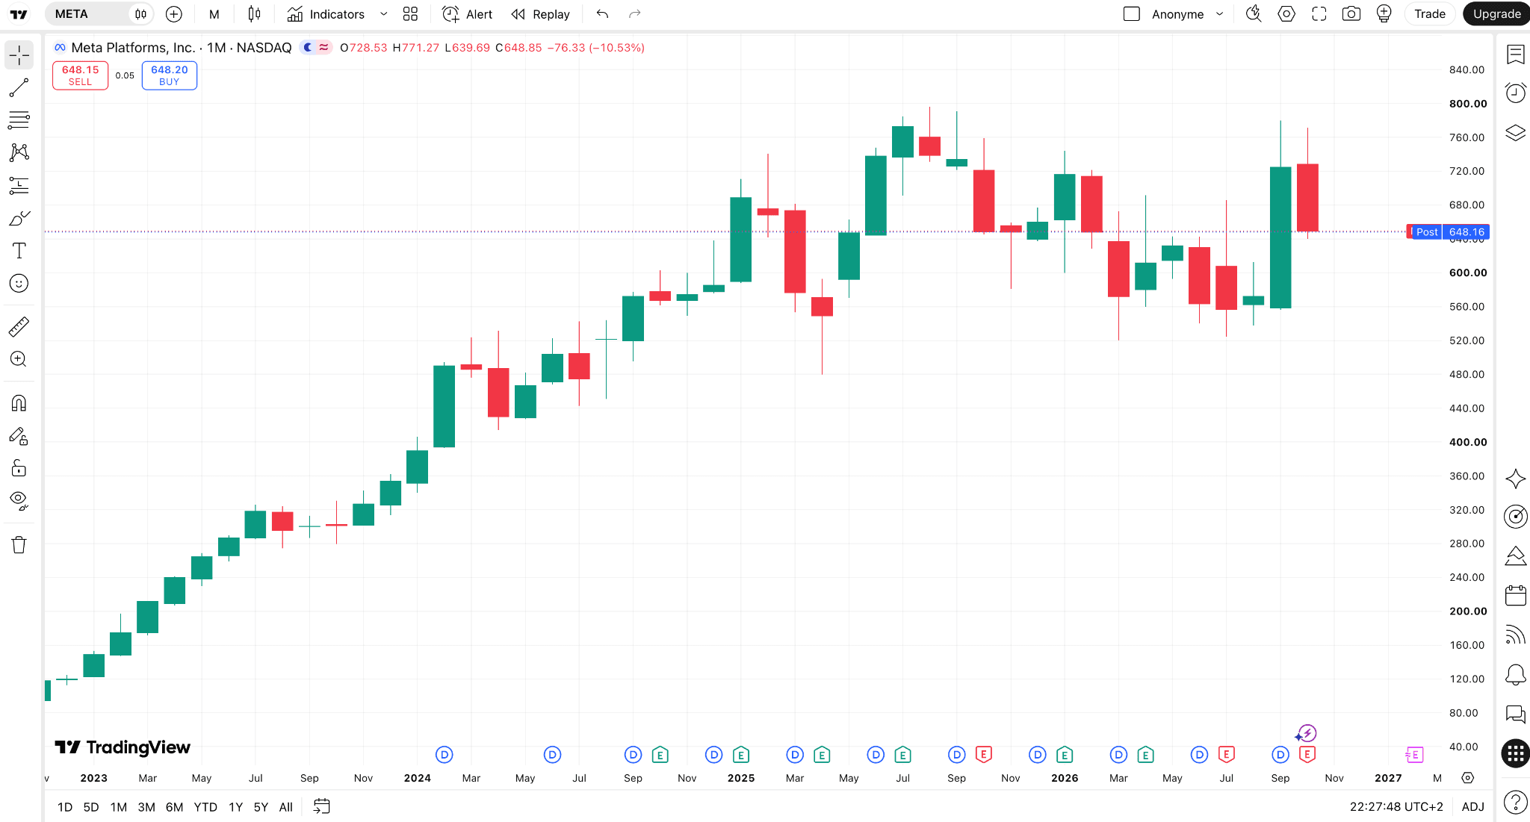Open the emoji icons tool

(19, 283)
